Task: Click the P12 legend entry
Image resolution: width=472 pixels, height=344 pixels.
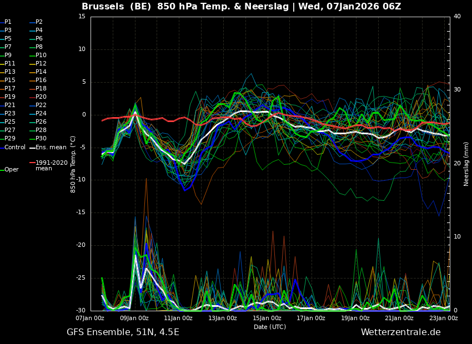Action: (38, 63)
